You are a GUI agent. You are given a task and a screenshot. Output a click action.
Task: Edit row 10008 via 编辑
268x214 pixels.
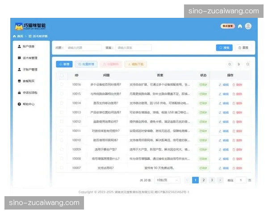tap(224, 159)
